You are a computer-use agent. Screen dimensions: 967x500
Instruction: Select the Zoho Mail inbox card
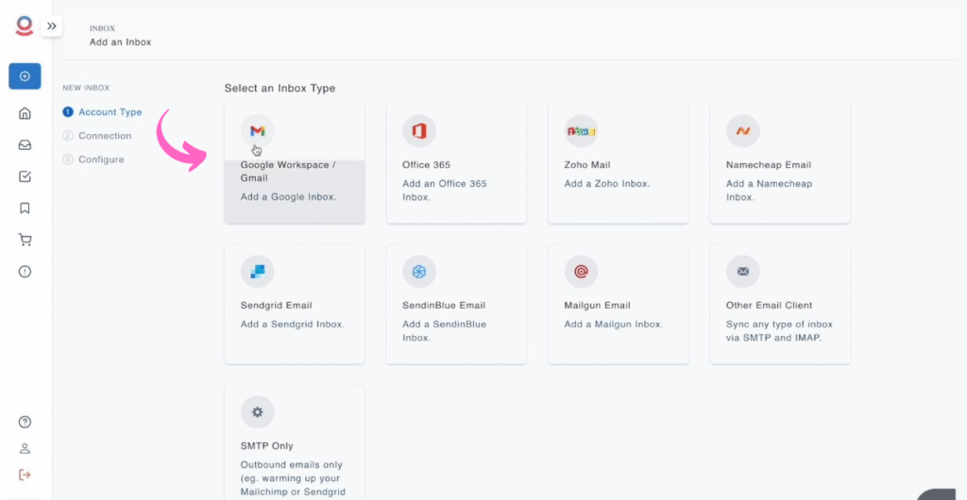pyautogui.click(x=618, y=164)
